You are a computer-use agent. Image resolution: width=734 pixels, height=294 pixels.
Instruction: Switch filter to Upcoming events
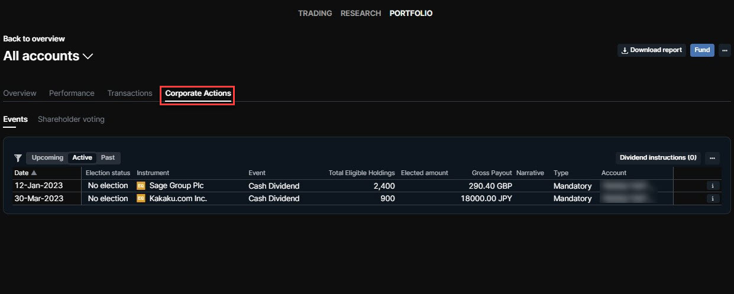point(47,158)
